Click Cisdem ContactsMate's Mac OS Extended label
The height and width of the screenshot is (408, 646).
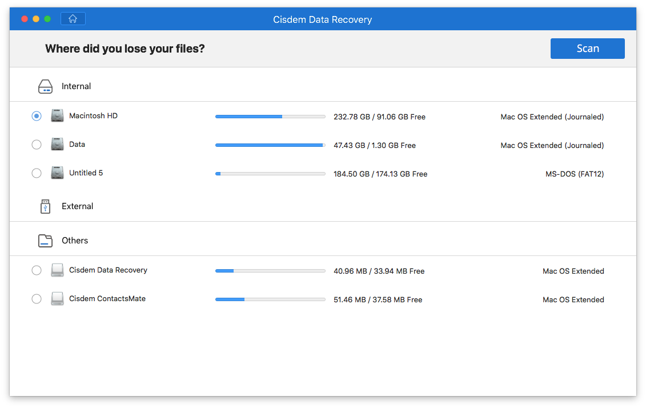(x=573, y=300)
